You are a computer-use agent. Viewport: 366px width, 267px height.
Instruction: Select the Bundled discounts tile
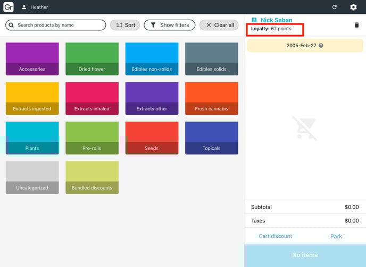[92, 177]
